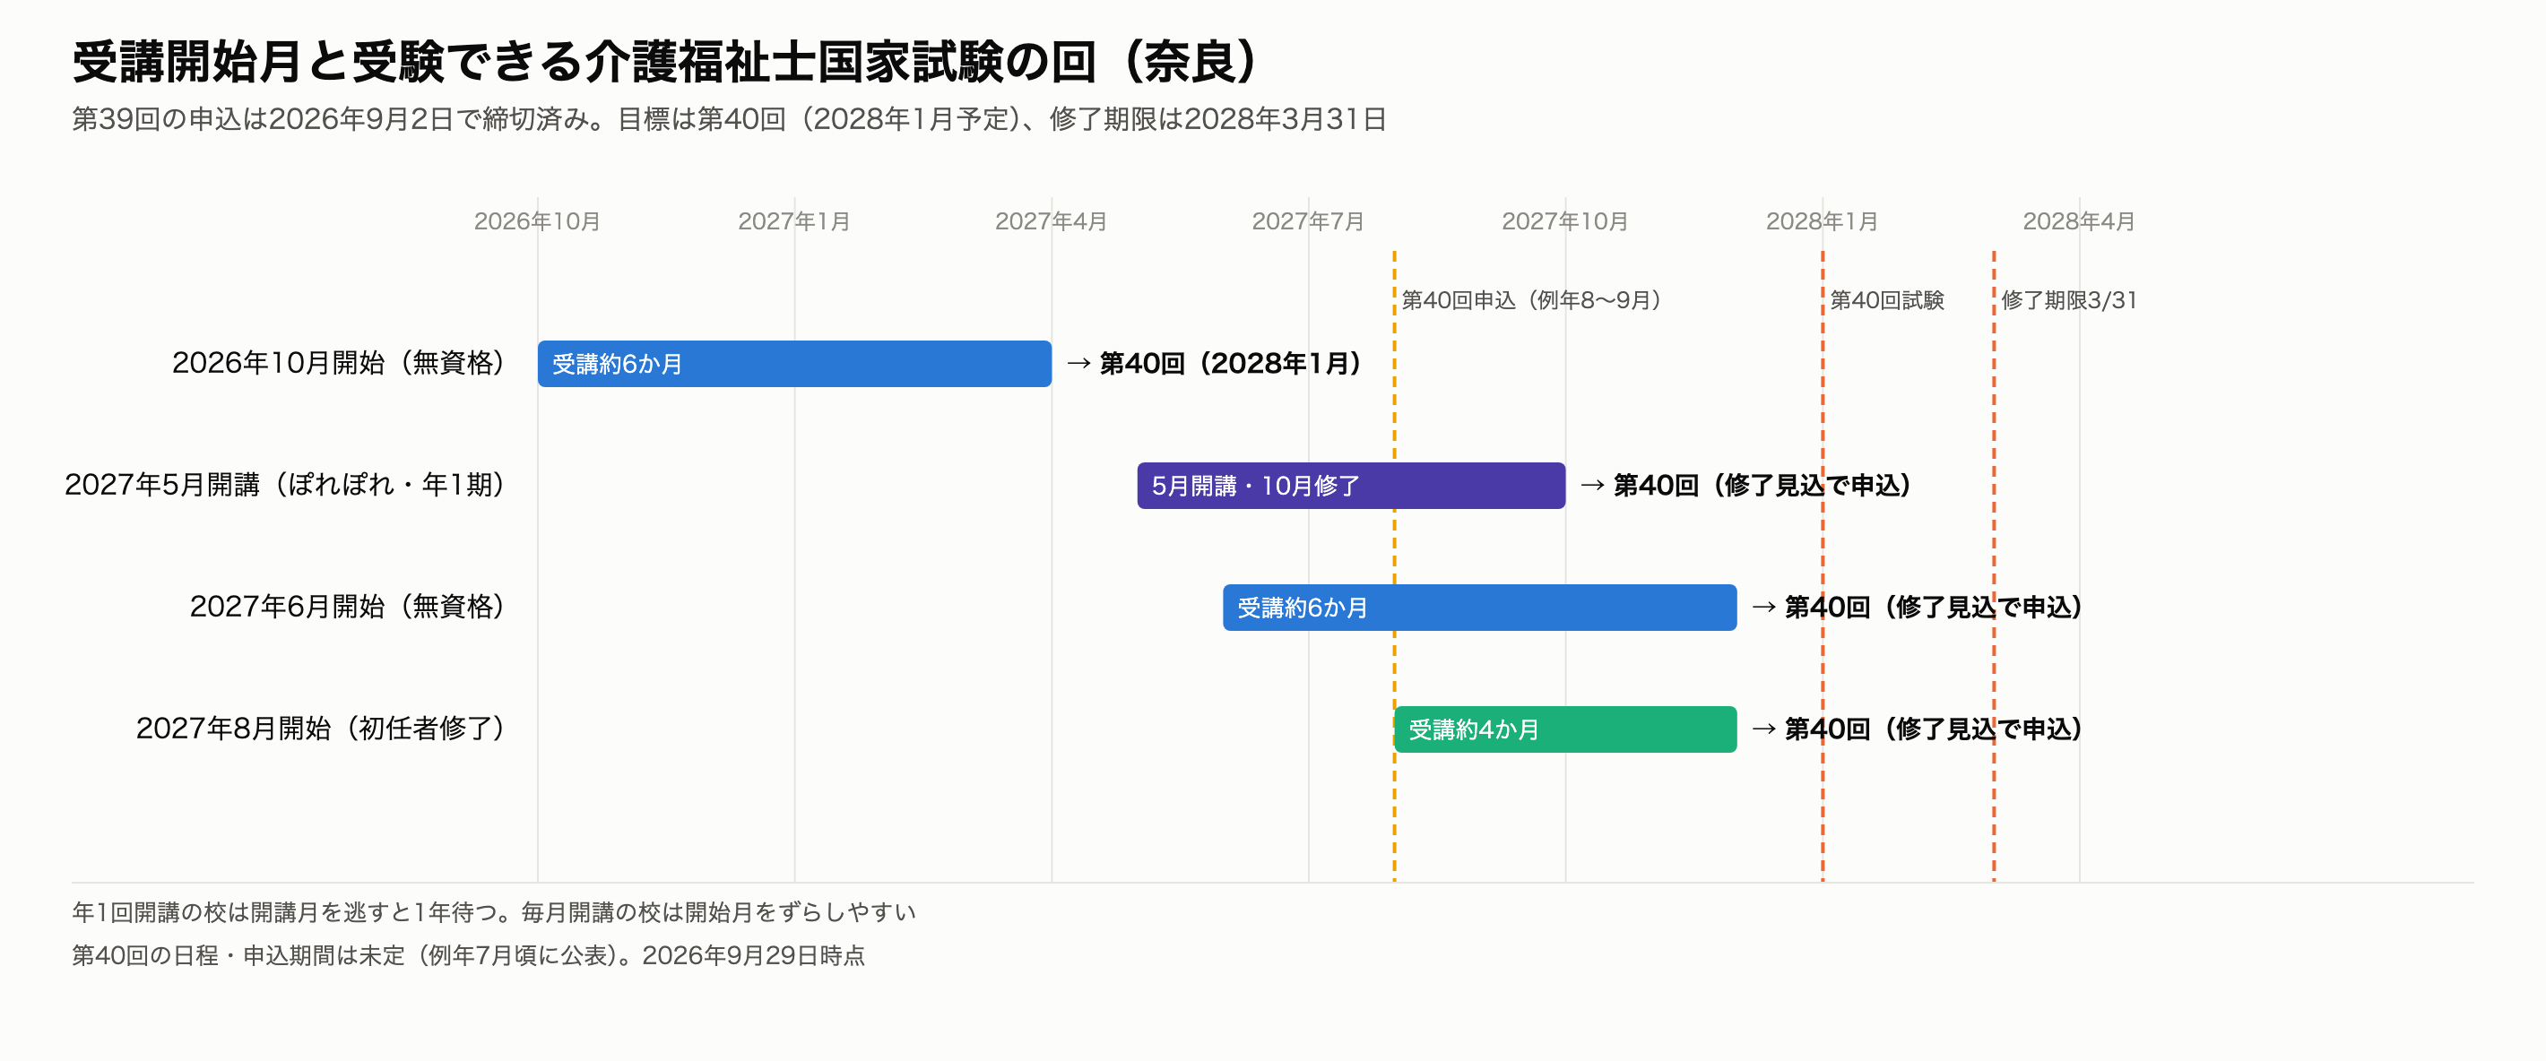This screenshot has width=2546, height=1061.
Task: Select the purple 5月開講・10月修了 bar
Action: [x=1351, y=485]
